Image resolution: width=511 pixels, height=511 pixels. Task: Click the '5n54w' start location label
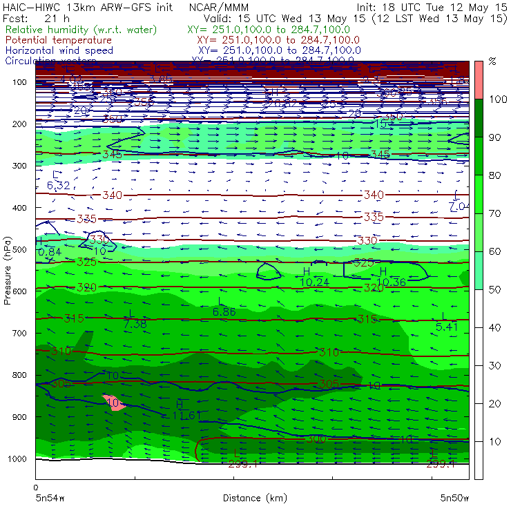[x=50, y=498]
